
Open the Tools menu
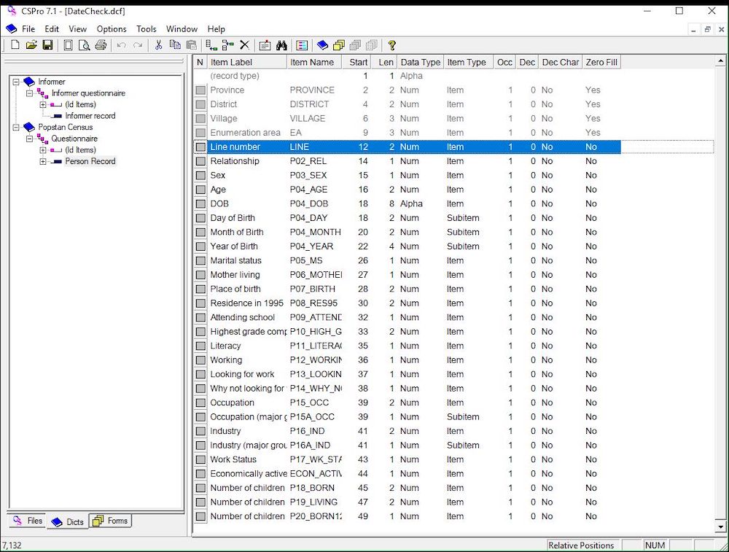point(147,29)
